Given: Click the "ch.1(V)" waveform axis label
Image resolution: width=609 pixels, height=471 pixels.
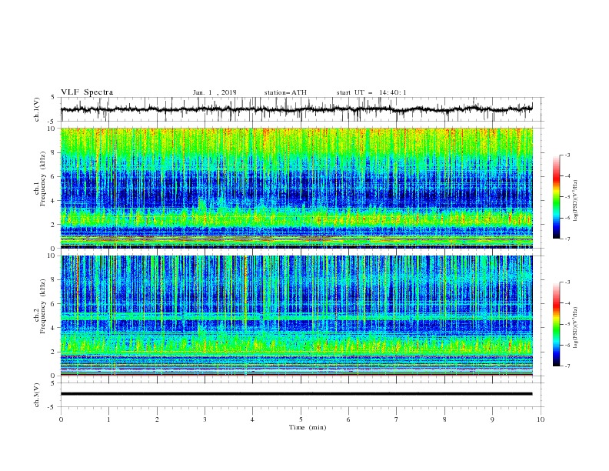Looking at the screenshot, I should [x=38, y=109].
